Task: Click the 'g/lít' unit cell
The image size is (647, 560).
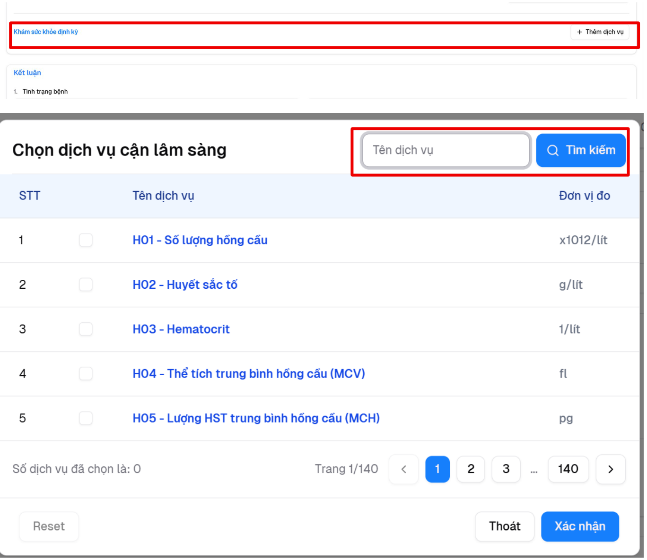Action: coord(571,284)
